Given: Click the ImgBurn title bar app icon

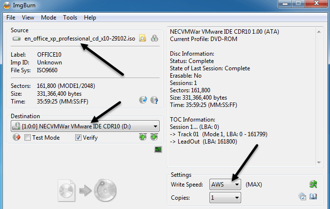Looking at the screenshot, I should click(7, 5).
